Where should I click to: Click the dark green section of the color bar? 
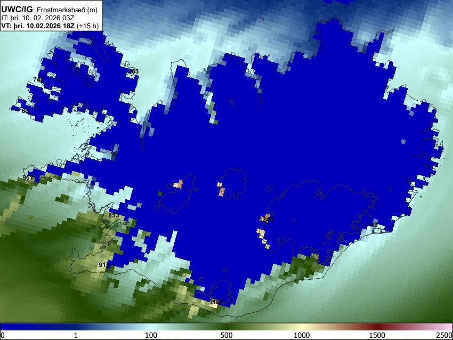click(226, 327)
